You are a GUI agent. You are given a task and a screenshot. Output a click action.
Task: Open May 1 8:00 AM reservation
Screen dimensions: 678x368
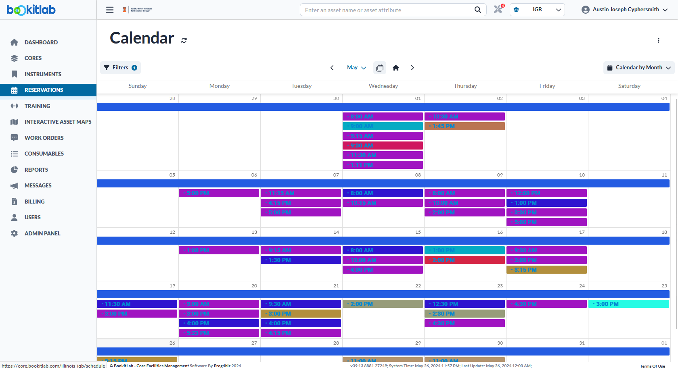pos(383,116)
